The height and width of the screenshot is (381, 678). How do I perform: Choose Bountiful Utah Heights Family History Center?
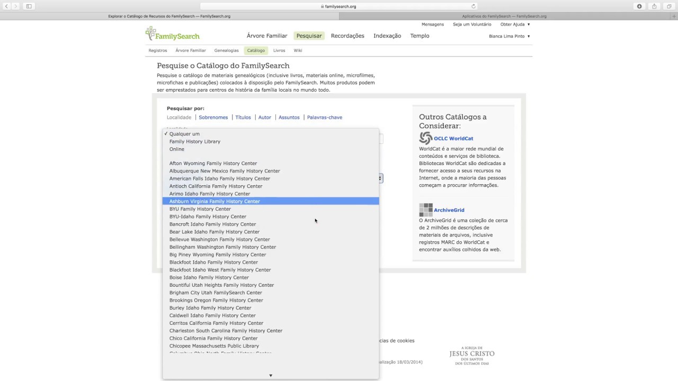pyautogui.click(x=271, y=285)
